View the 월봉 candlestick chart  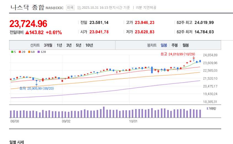click(185, 45)
